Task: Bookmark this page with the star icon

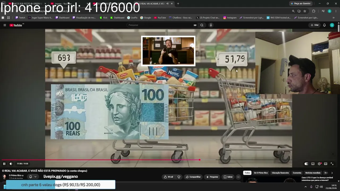Action: [305, 11]
